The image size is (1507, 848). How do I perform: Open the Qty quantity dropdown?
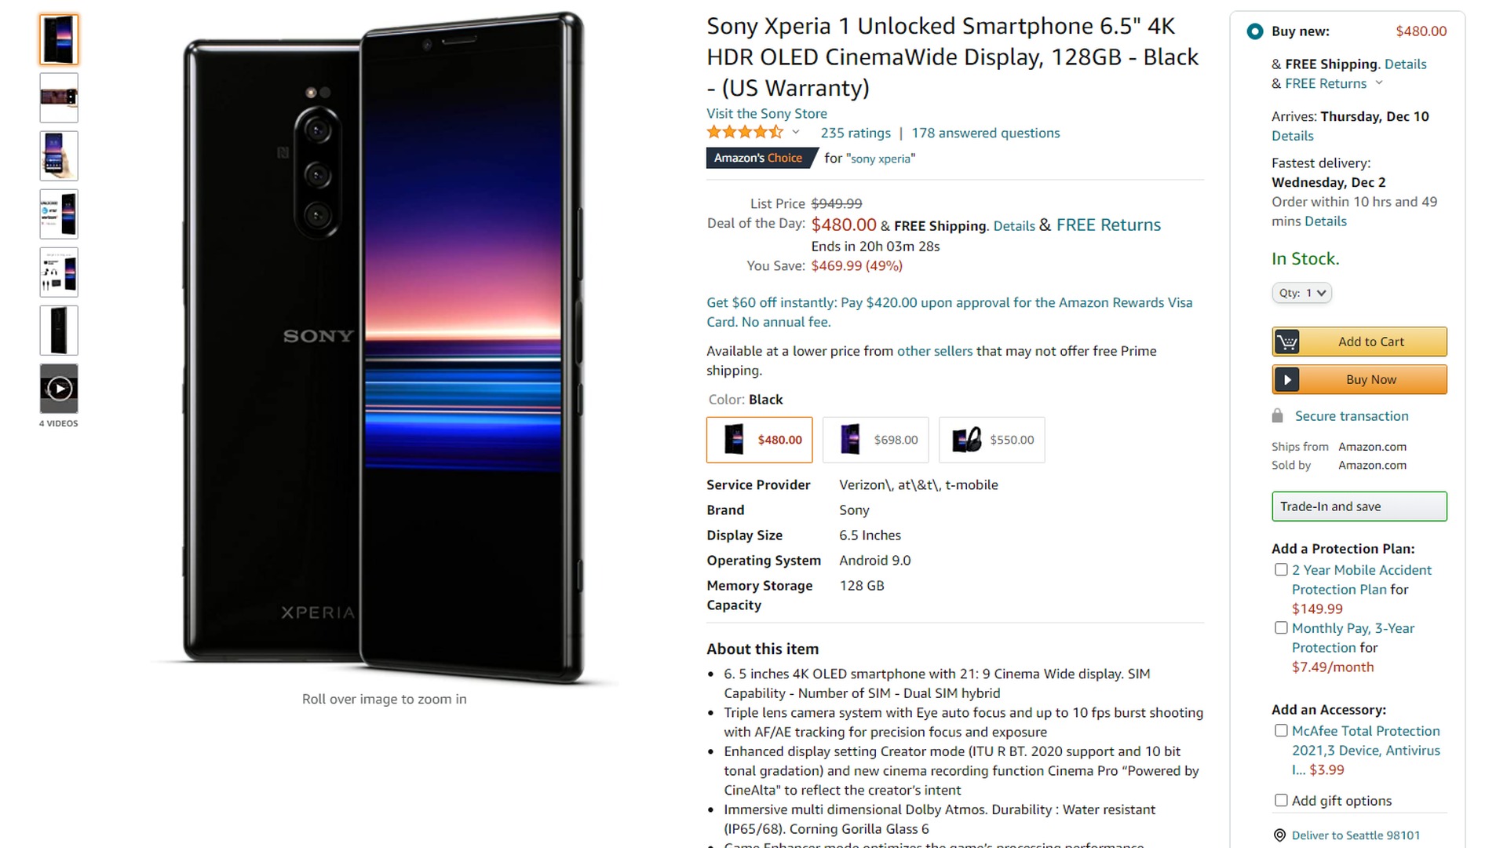click(1302, 293)
